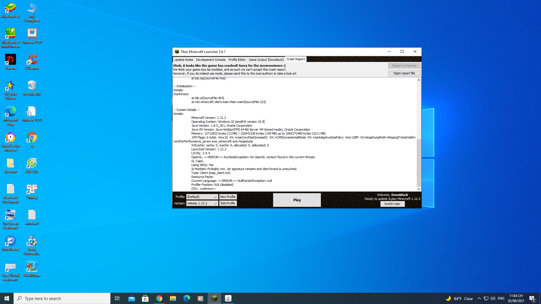
Task: Click the Minecraft launcher taskbar icon
Action: pos(214,298)
